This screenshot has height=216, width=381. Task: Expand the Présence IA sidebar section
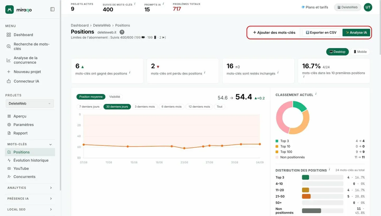(51, 199)
